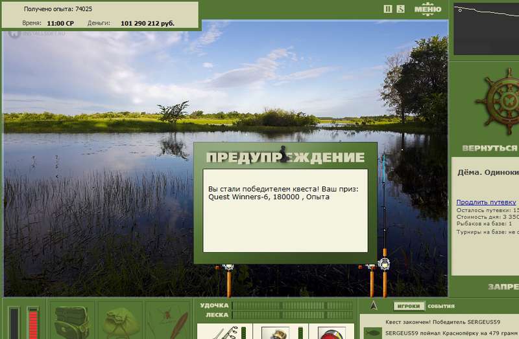Click the ЛЕСКА tension bar
This screenshot has width=519, height=339.
(293, 315)
